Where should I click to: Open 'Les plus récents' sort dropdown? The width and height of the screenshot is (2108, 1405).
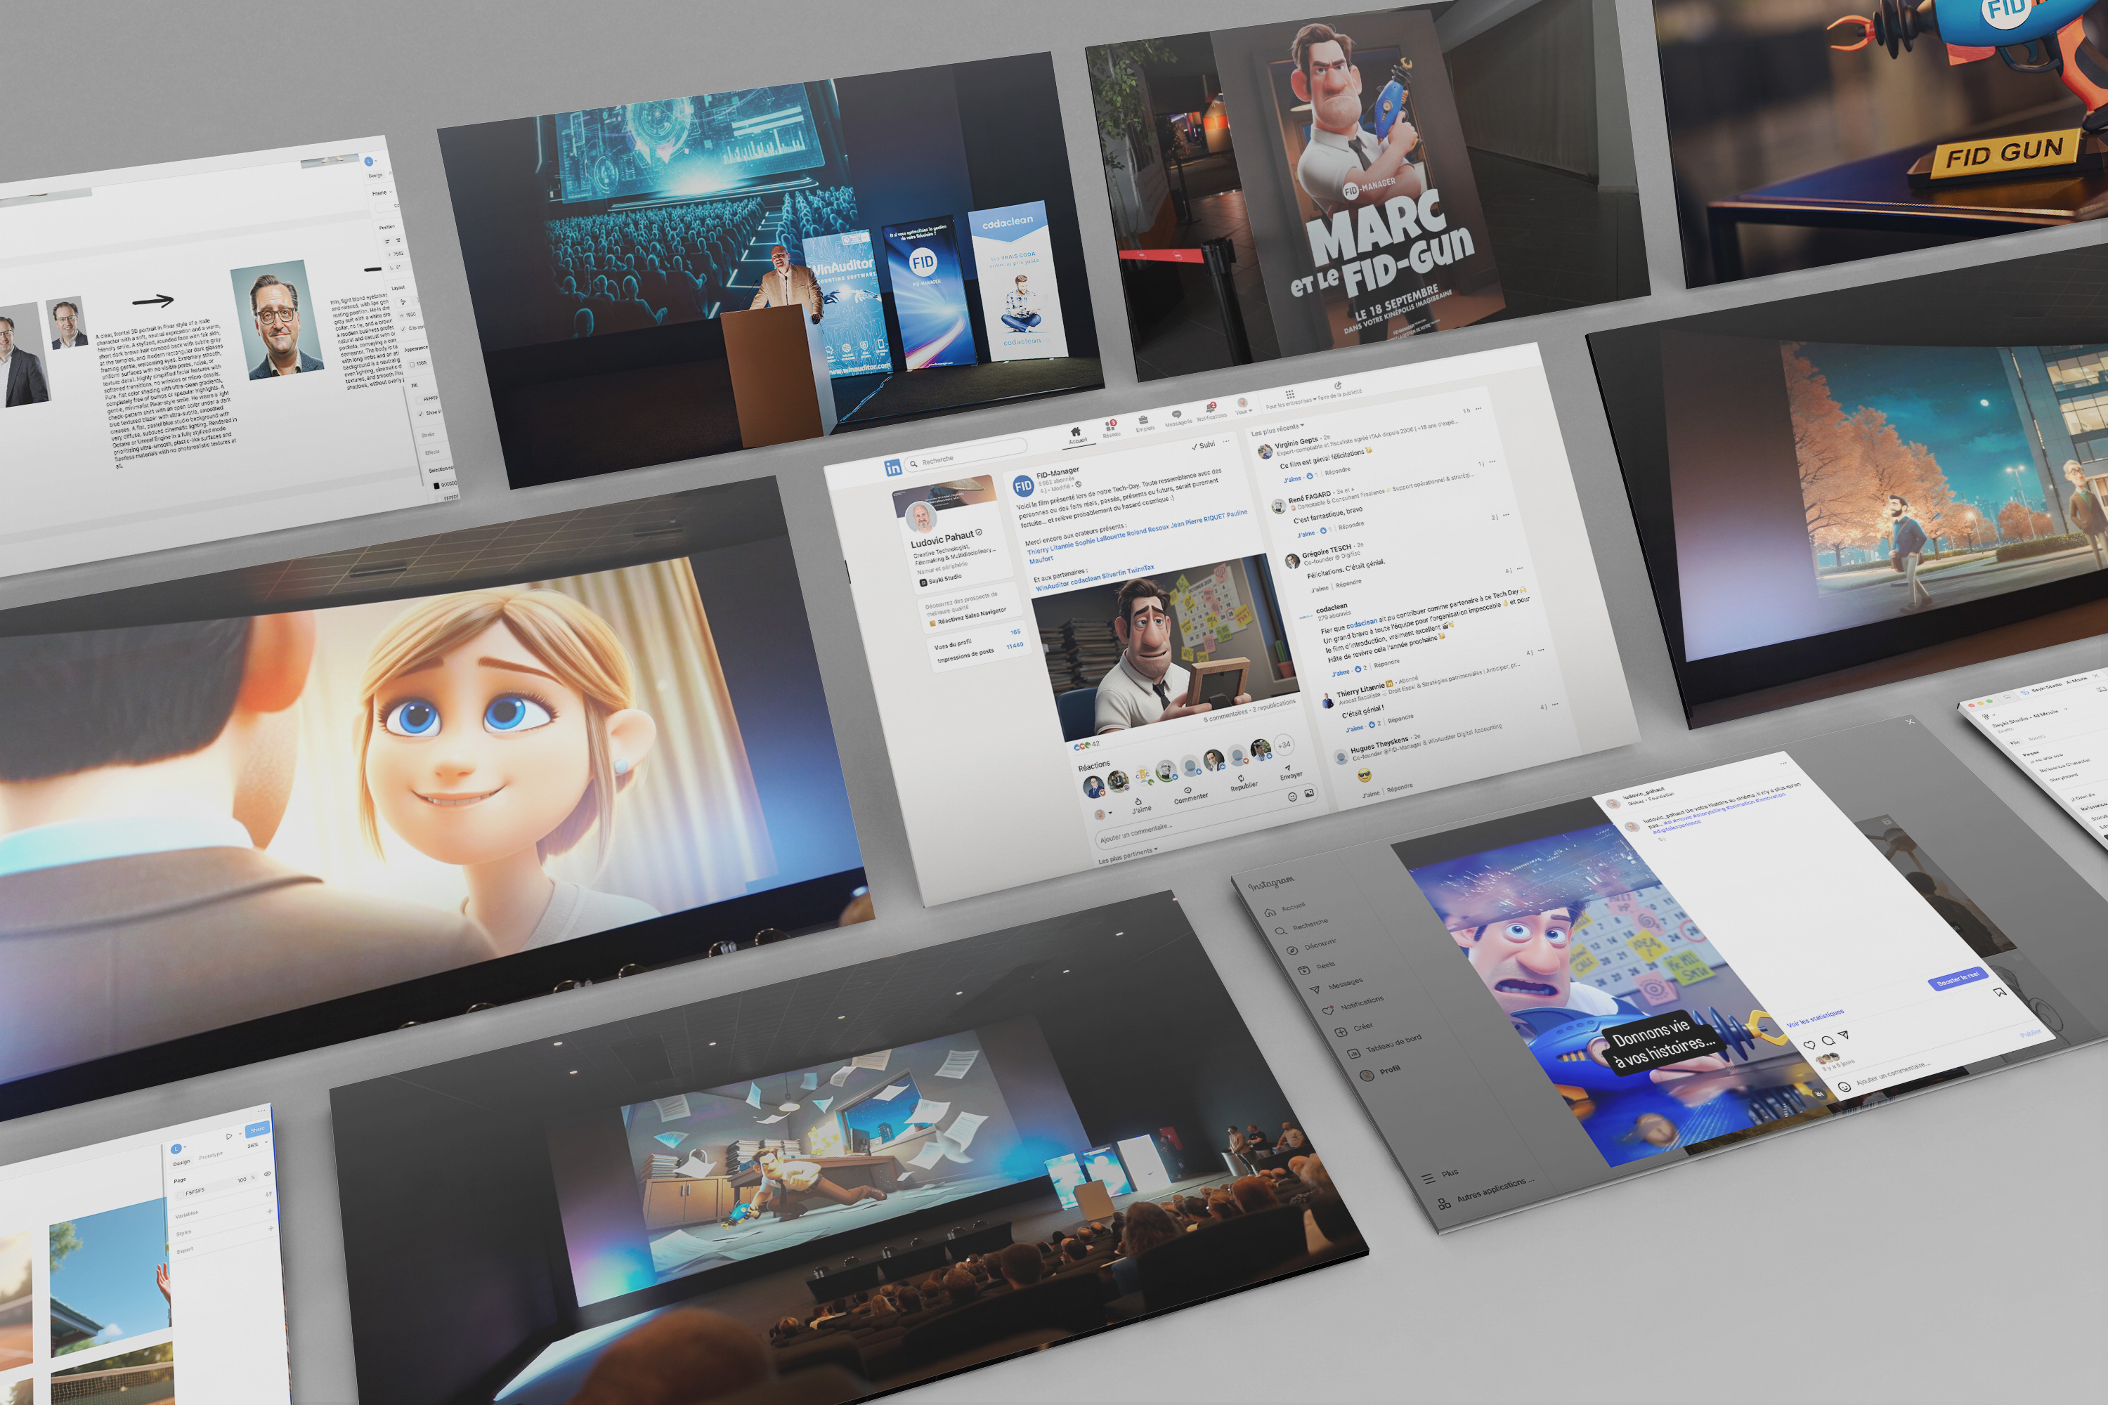point(1278,429)
